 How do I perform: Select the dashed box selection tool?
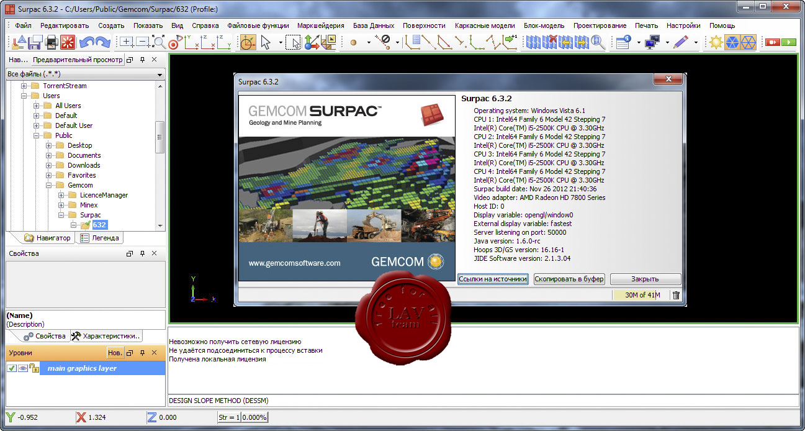(x=293, y=42)
